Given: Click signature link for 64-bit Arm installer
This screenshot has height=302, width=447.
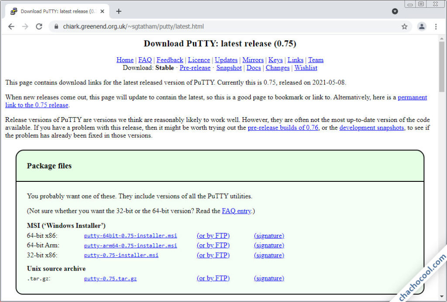Looking at the screenshot, I should coord(269,245).
